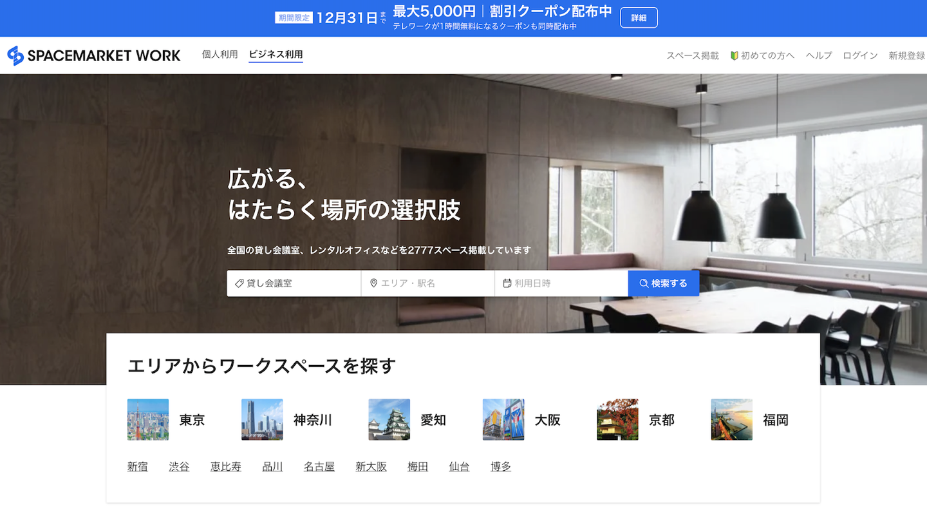
Task: Open the 新宿 station link
Action: point(138,467)
